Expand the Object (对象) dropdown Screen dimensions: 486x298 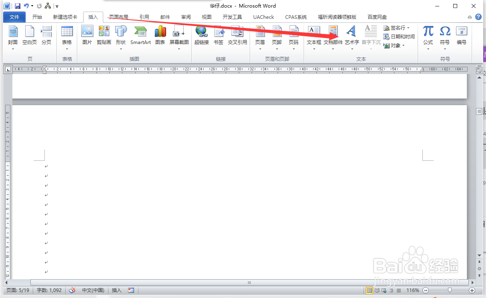tap(404, 46)
